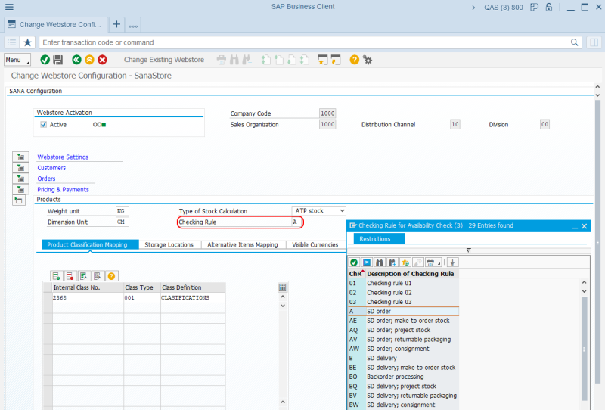Toggle the Active webstore checkbox

[44, 125]
